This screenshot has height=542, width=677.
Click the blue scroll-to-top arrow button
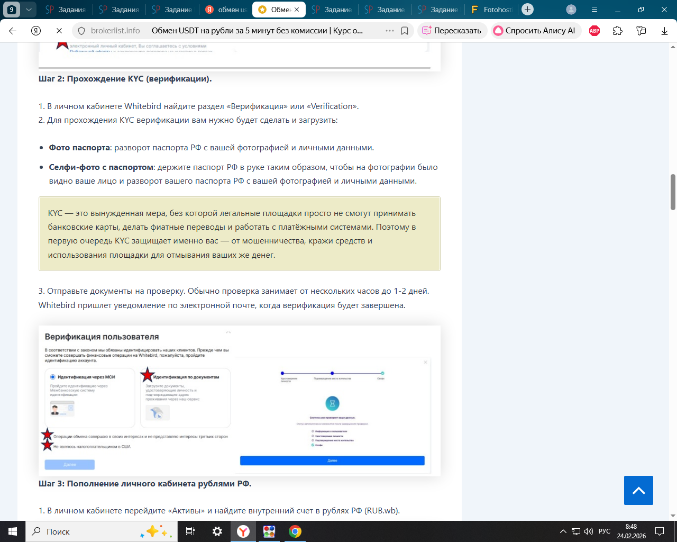click(x=638, y=490)
